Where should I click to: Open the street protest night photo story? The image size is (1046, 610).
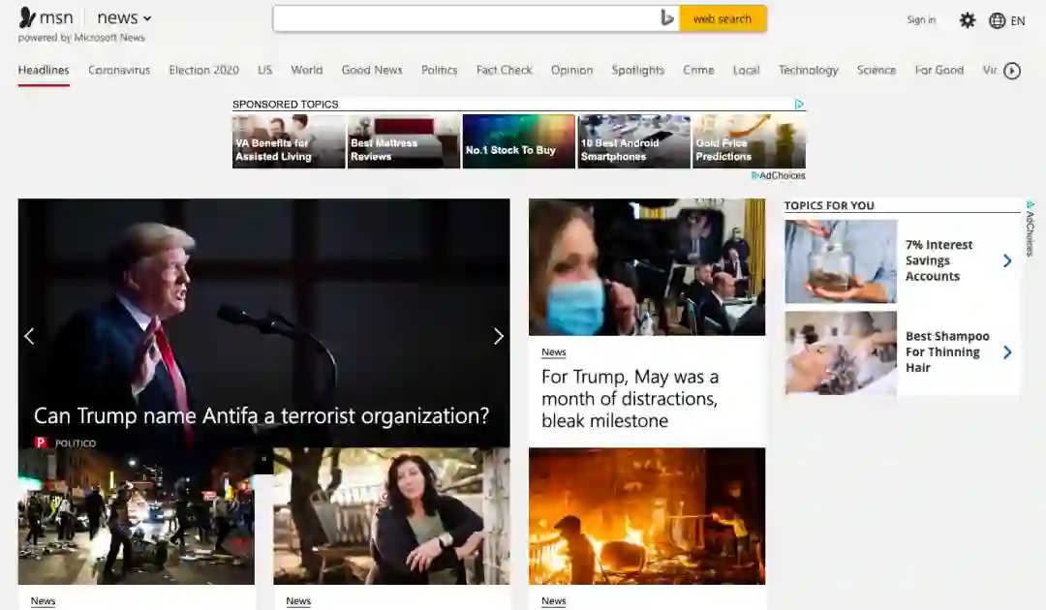pyautogui.click(x=137, y=517)
